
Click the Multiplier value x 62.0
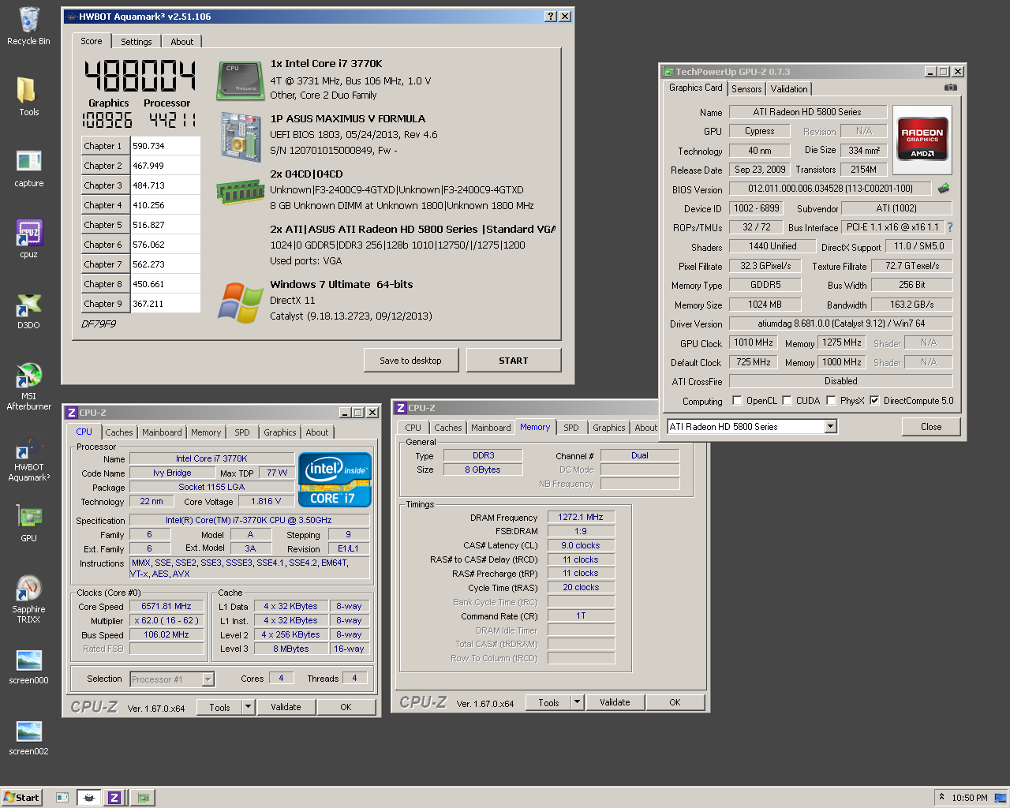pos(166,620)
